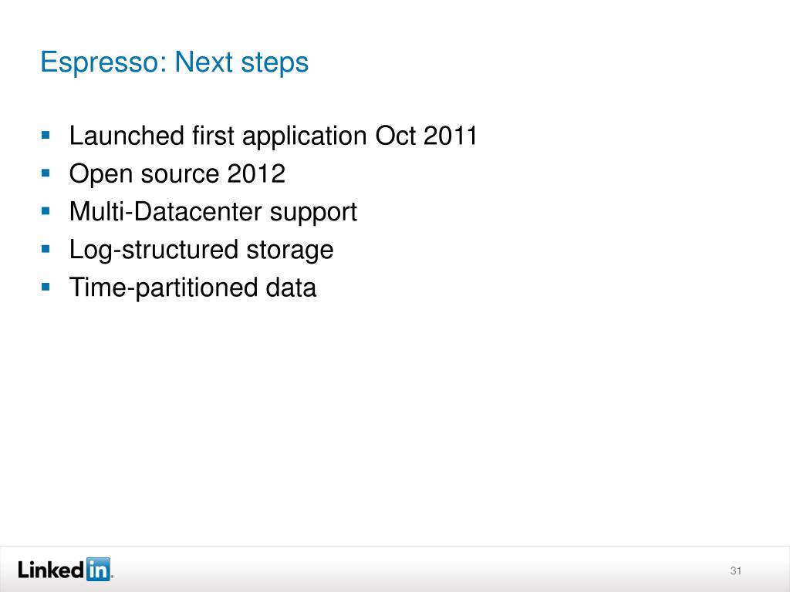This screenshot has width=790, height=592.
Task: Click the gray footer bar area
Action: coord(395,570)
